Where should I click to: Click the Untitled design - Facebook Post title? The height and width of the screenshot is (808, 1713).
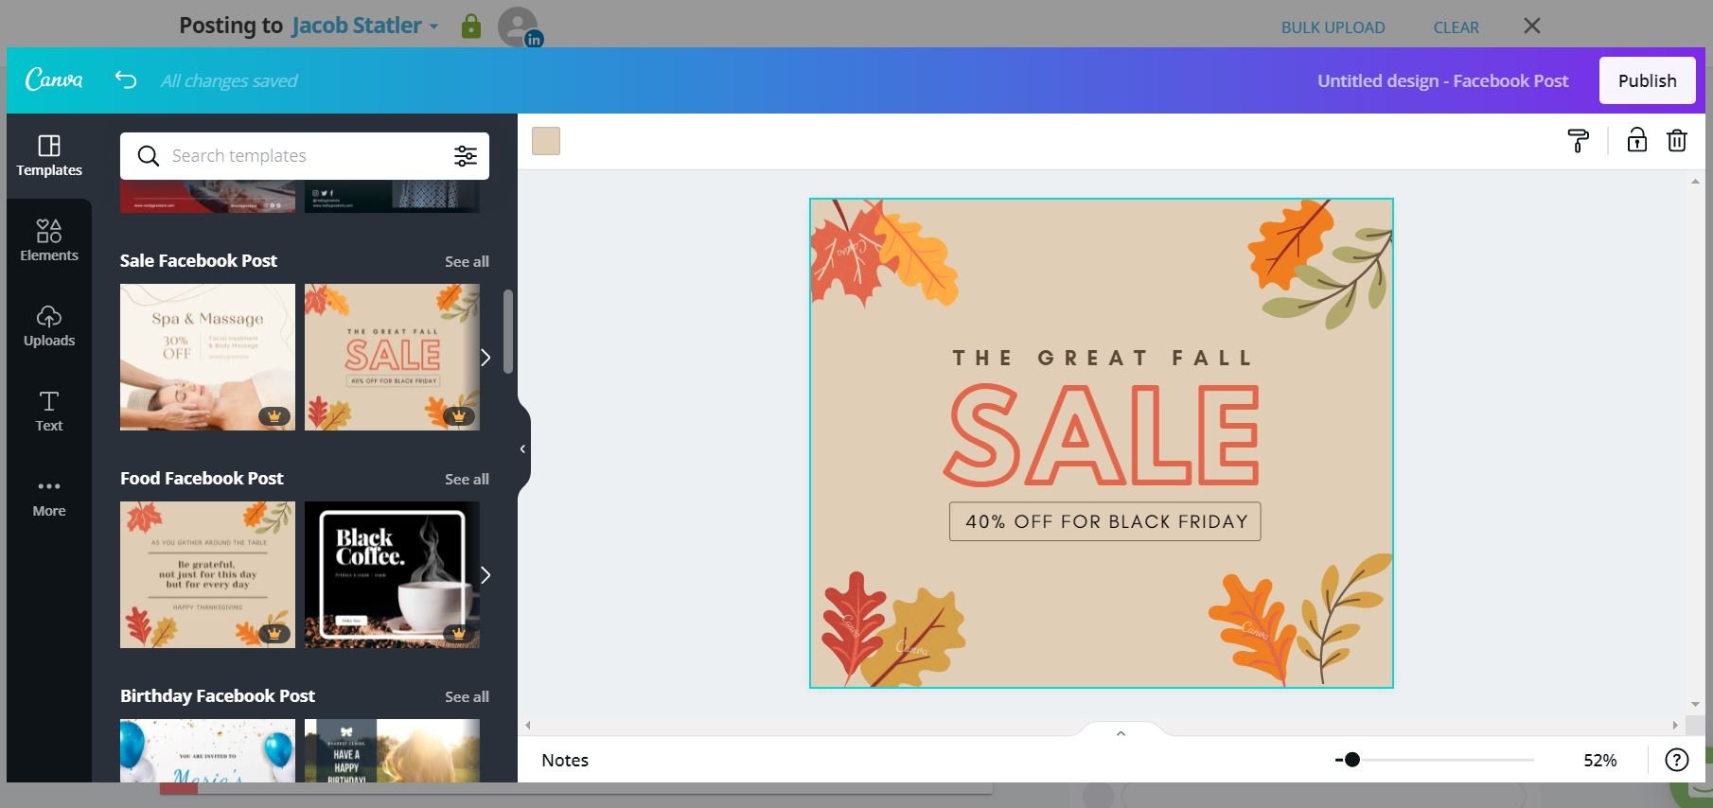[1442, 80]
